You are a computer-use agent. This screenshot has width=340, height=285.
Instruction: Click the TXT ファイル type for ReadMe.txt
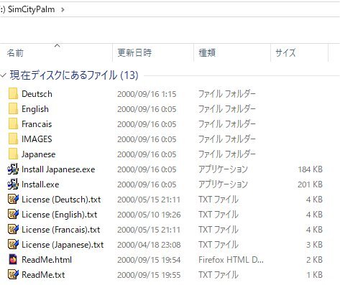pyautogui.click(x=219, y=275)
